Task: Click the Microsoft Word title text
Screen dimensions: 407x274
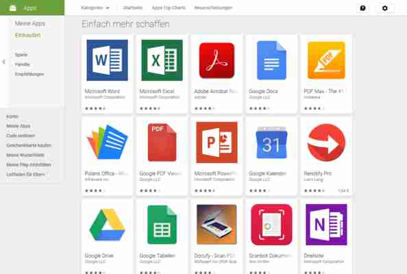Action: point(102,91)
